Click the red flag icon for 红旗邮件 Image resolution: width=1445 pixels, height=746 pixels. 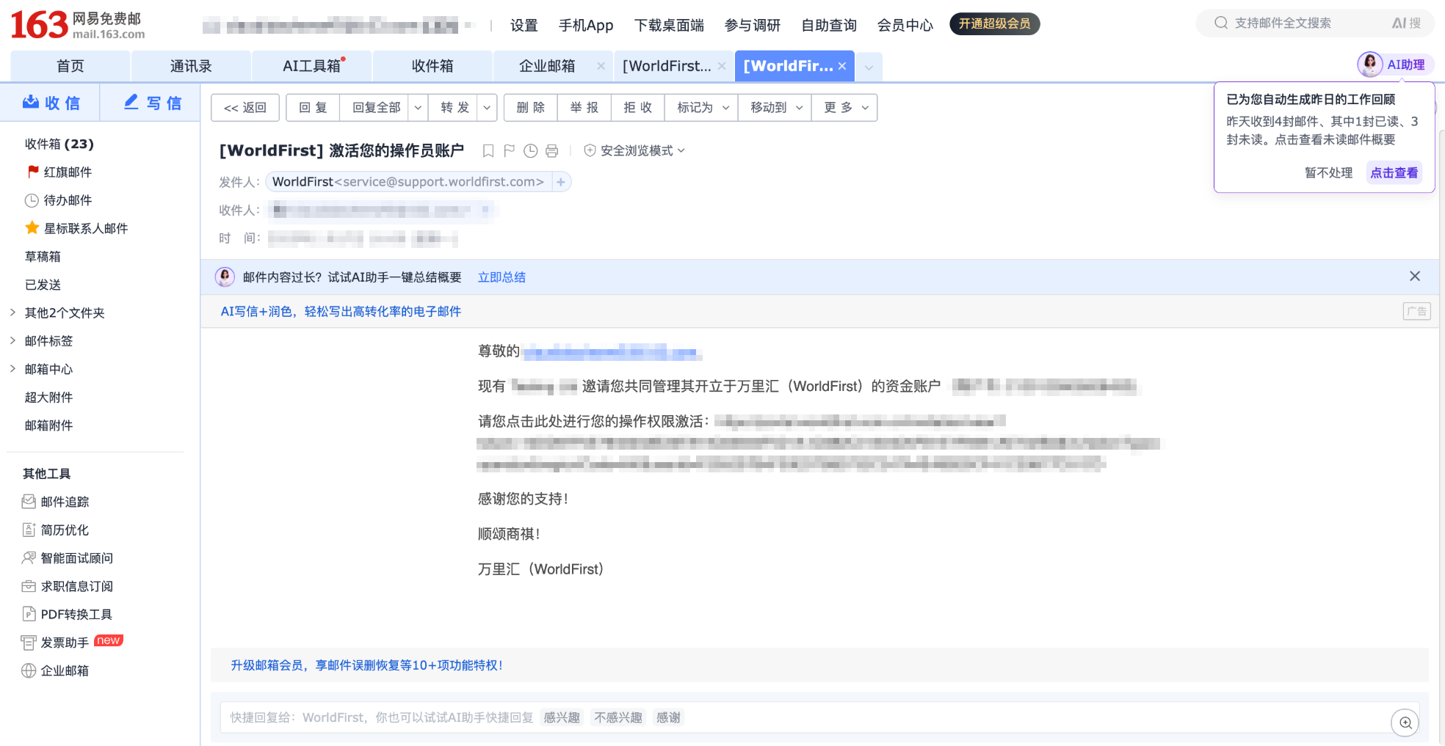click(x=33, y=172)
